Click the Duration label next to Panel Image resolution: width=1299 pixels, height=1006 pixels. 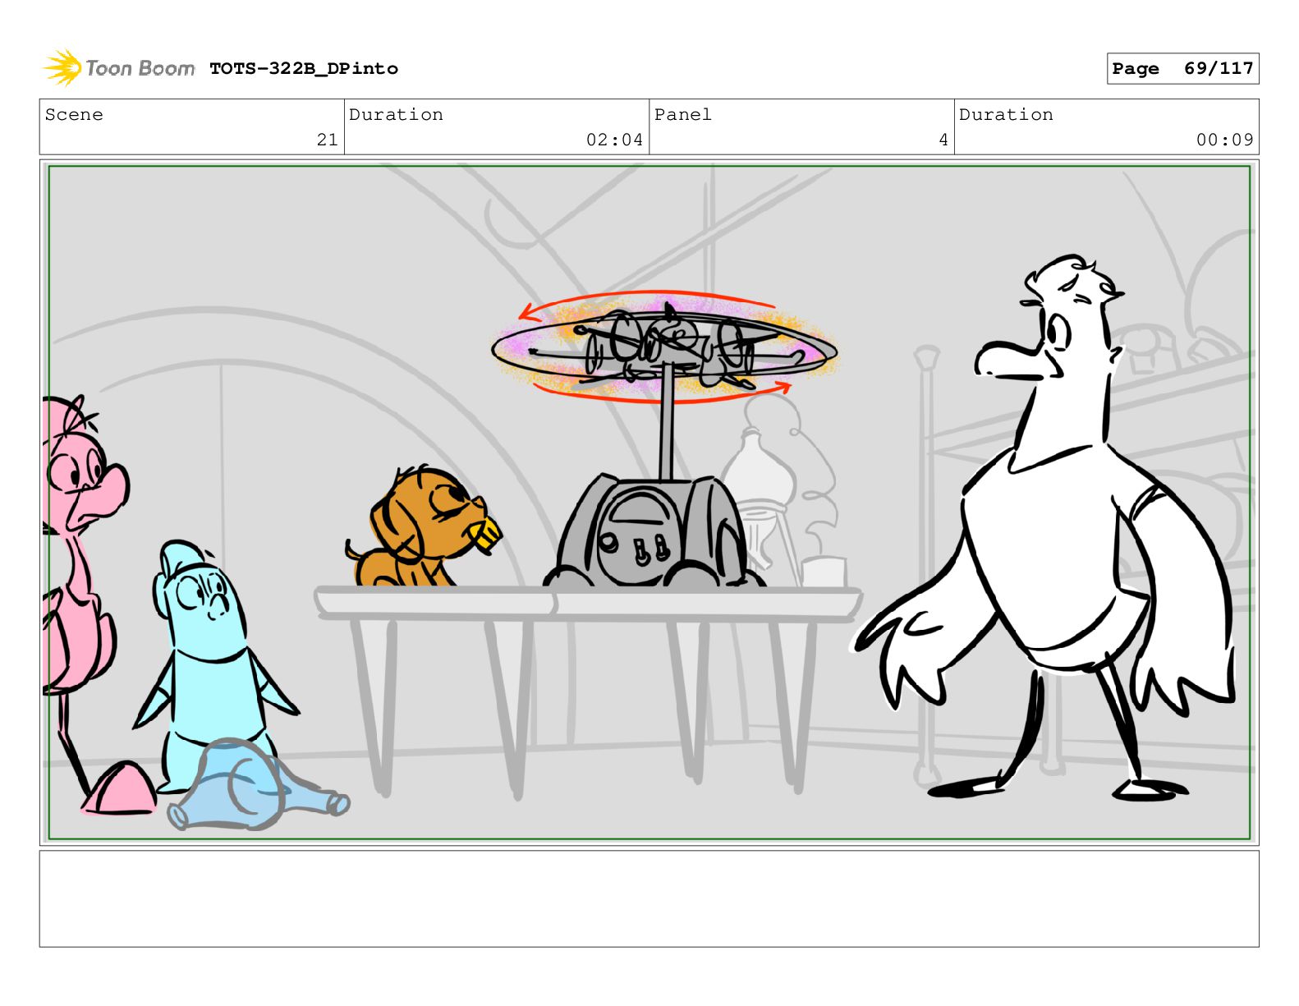coord(1006,115)
